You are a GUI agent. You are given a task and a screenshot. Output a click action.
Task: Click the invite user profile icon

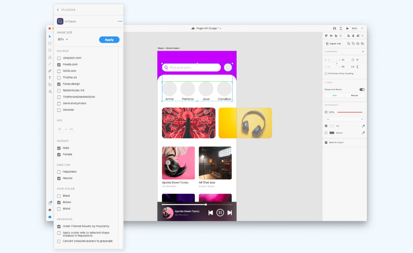(x=335, y=29)
